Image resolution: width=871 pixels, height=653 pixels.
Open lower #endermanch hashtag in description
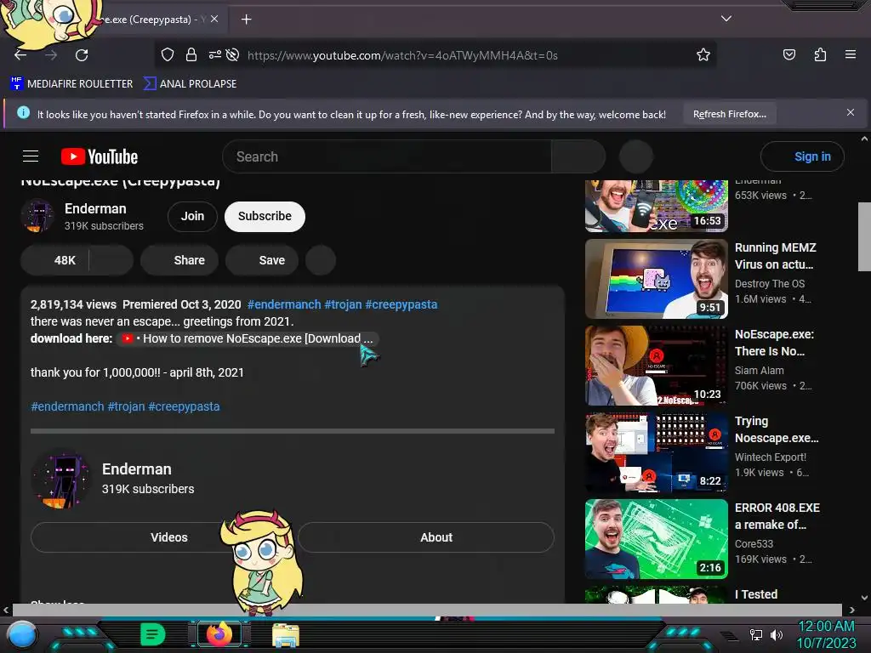coord(67,406)
